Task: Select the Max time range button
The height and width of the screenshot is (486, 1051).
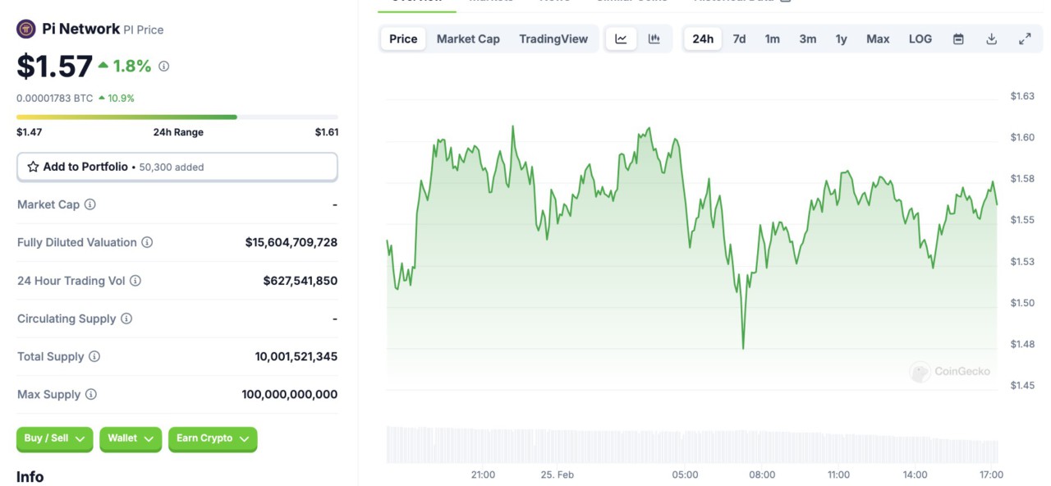Action: pos(878,39)
